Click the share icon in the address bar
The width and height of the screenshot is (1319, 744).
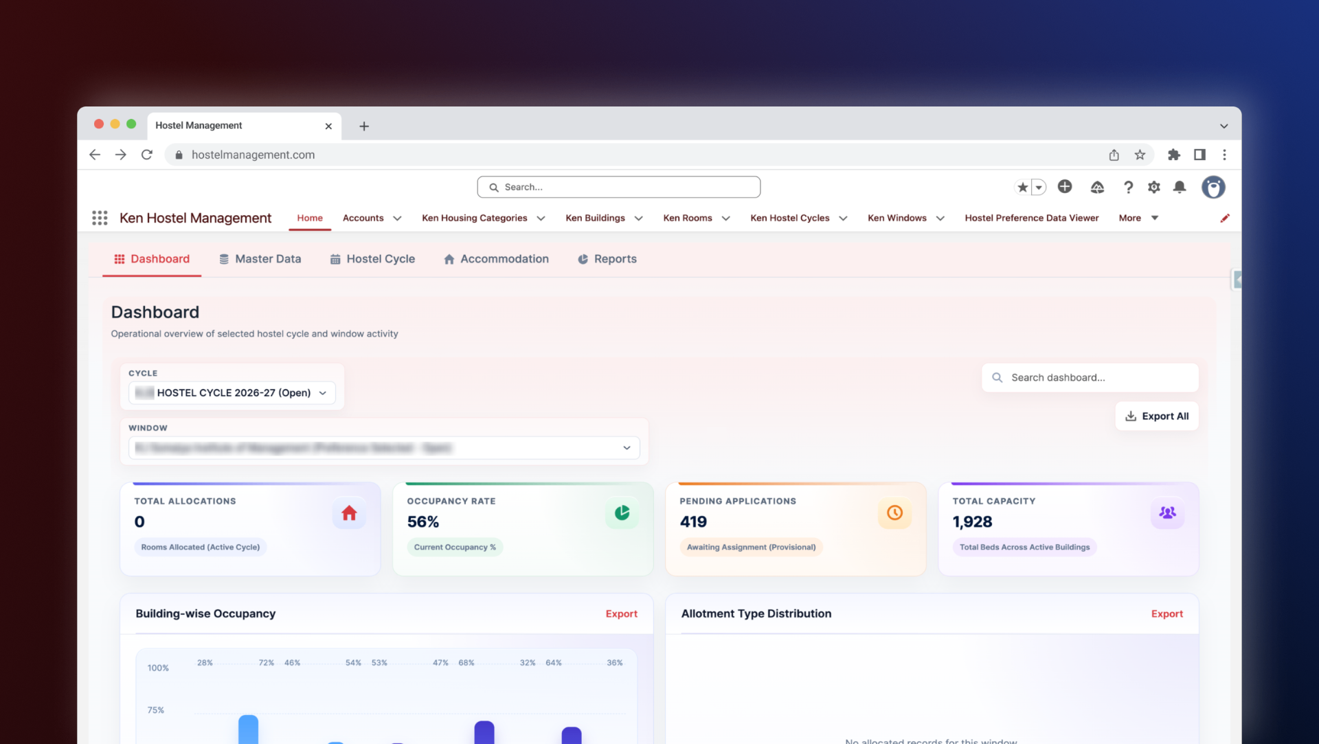click(1114, 155)
